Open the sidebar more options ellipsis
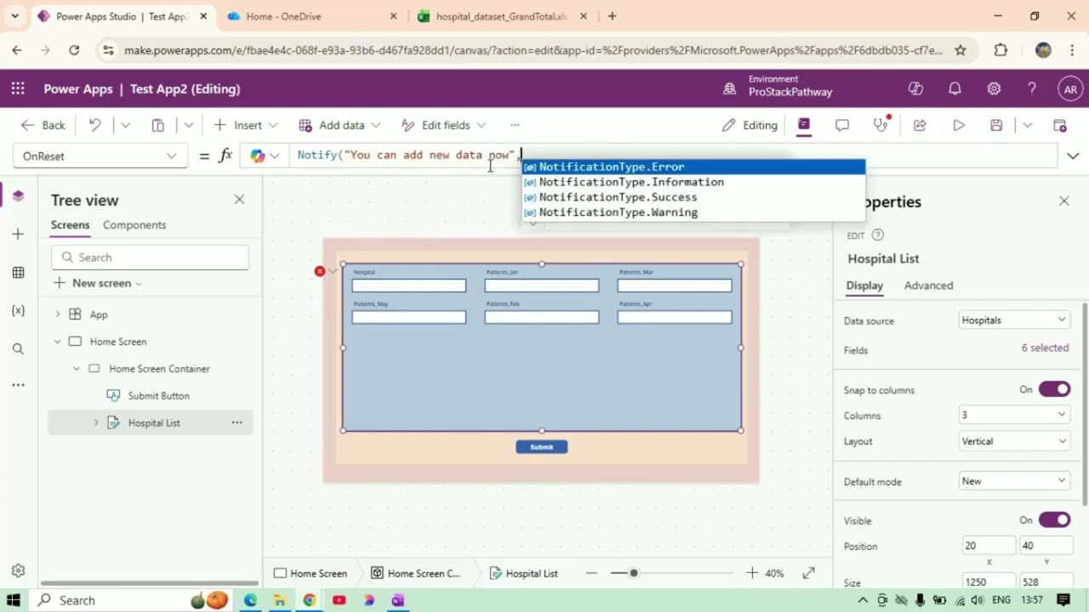 click(x=18, y=385)
